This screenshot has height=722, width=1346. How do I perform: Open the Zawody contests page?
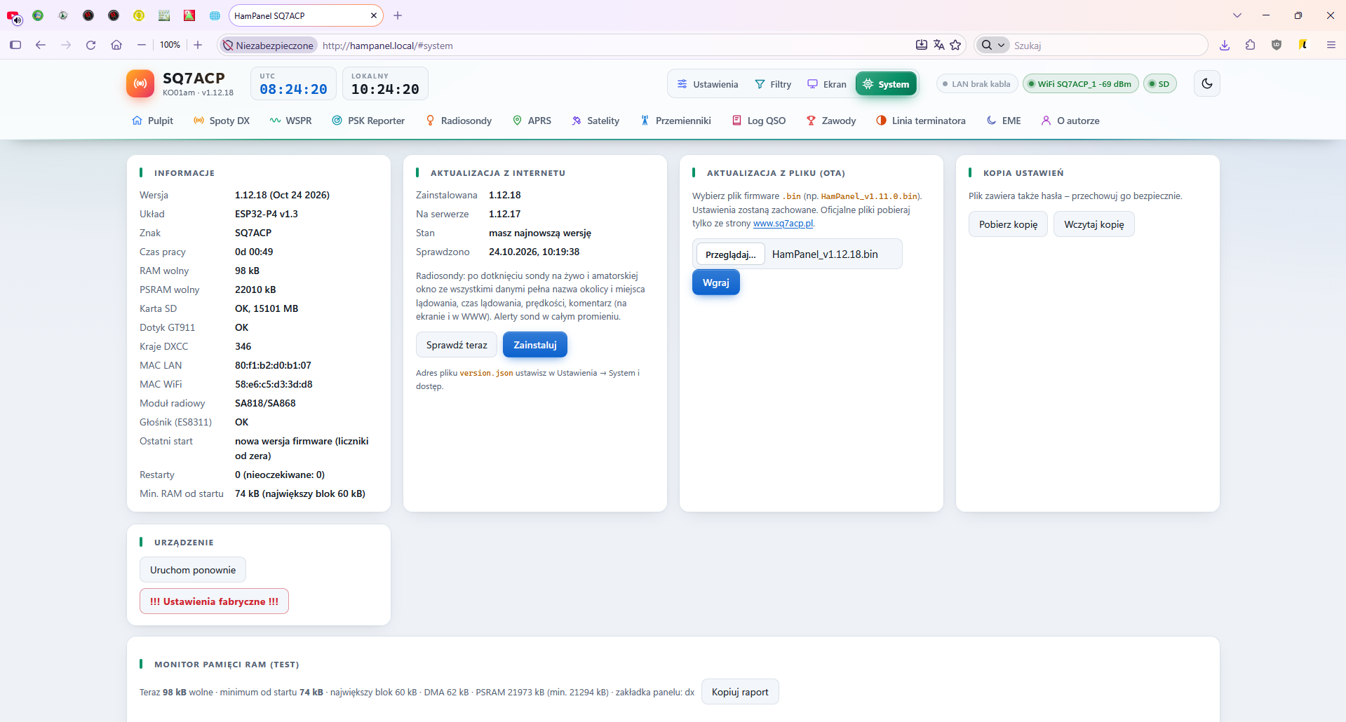click(x=831, y=121)
